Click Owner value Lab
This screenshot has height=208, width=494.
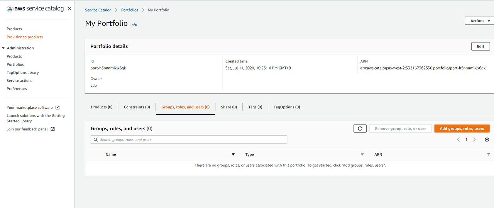(x=93, y=86)
